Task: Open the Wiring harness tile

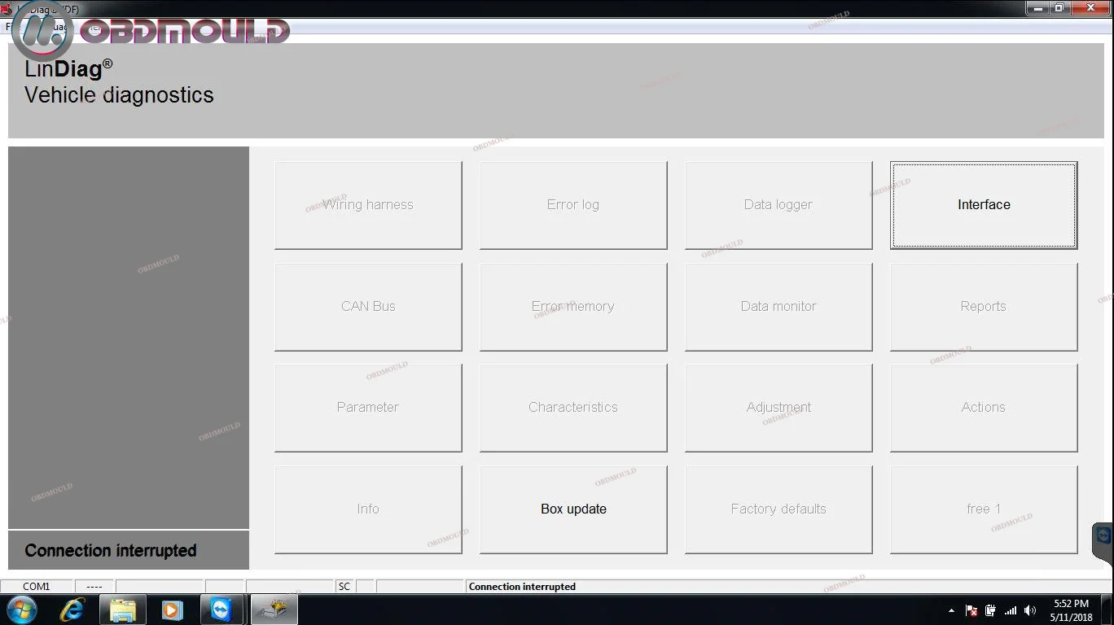Action: [x=368, y=205]
